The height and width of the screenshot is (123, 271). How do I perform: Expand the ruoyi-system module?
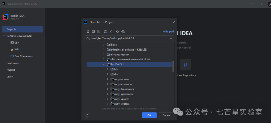coord(108,104)
